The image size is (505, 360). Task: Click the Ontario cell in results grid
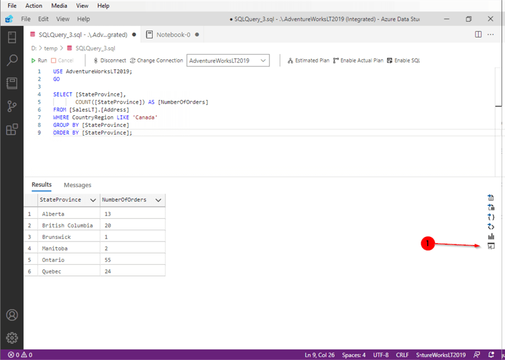tap(54, 260)
